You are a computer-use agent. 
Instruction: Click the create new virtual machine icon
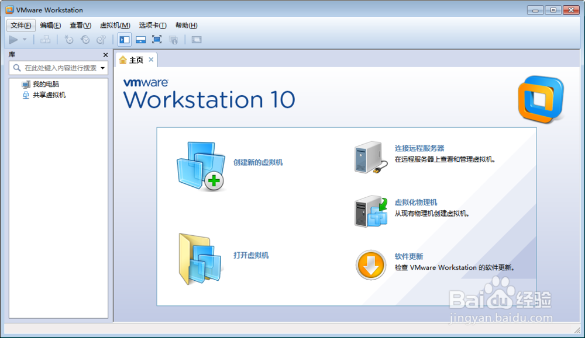pyautogui.click(x=201, y=166)
